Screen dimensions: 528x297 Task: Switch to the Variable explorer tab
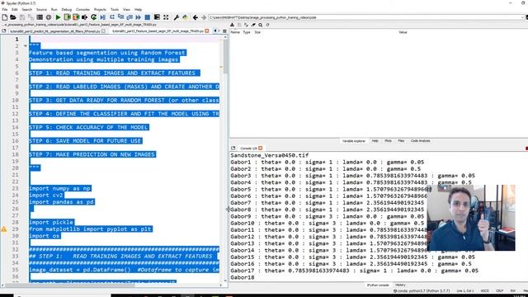coord(354,141)
